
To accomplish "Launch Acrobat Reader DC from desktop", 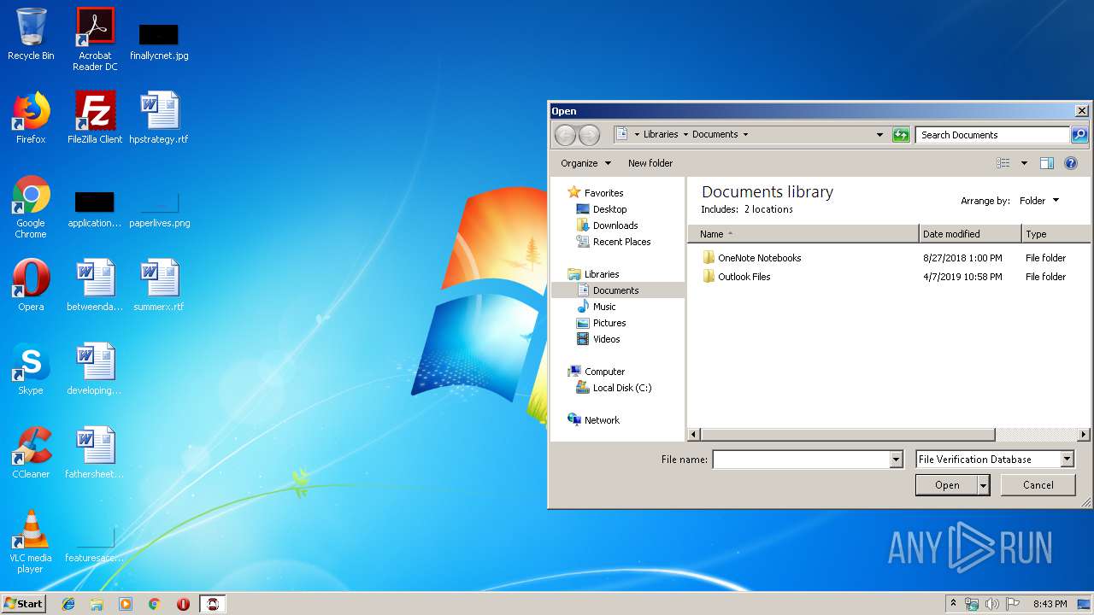I will point(95,39).
